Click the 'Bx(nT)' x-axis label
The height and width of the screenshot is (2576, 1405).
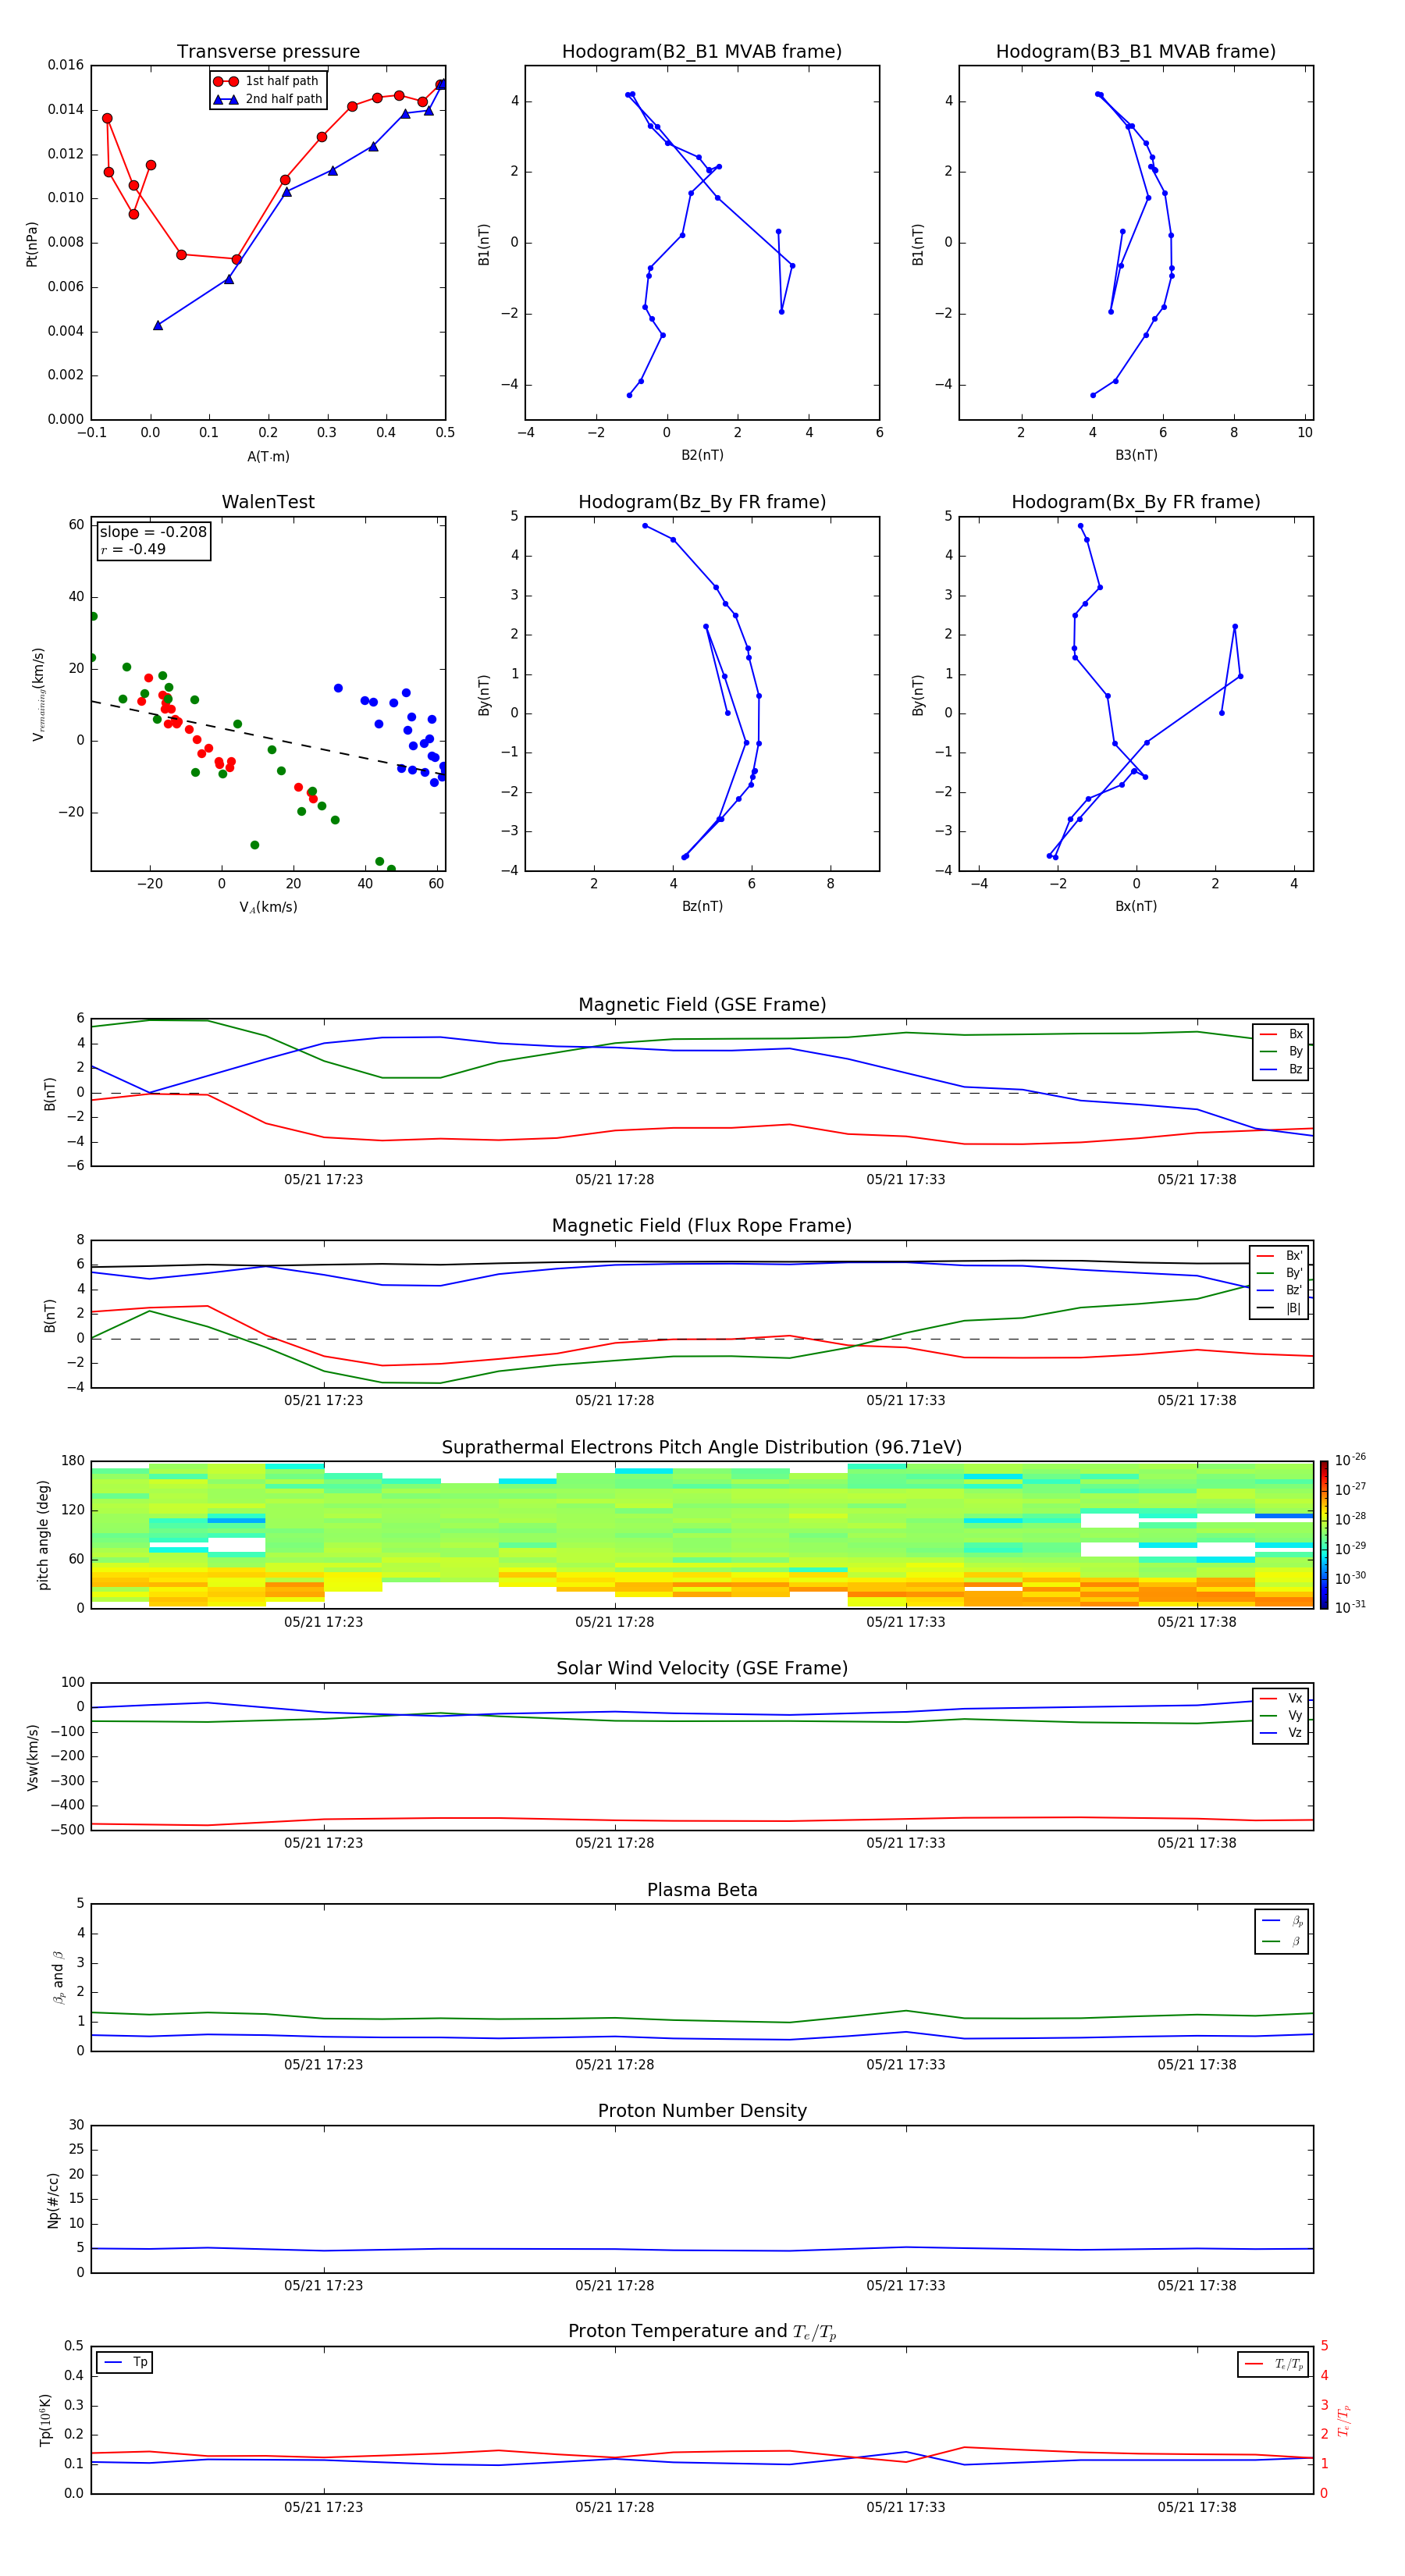point(1136,906)
